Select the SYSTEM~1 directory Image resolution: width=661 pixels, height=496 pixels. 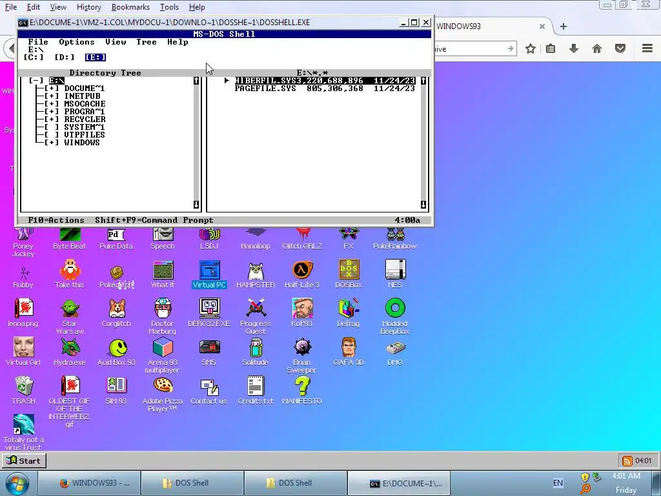pyautogui.click(x=85, y=127)
